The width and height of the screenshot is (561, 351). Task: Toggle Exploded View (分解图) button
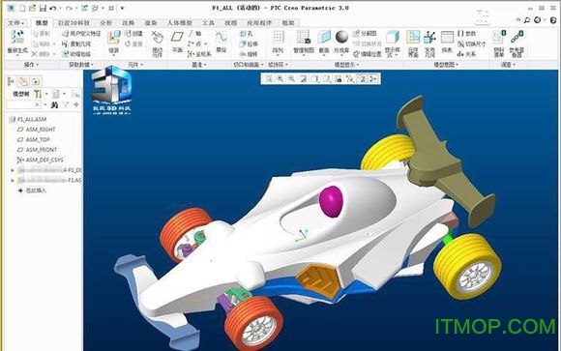pos(365,34)
